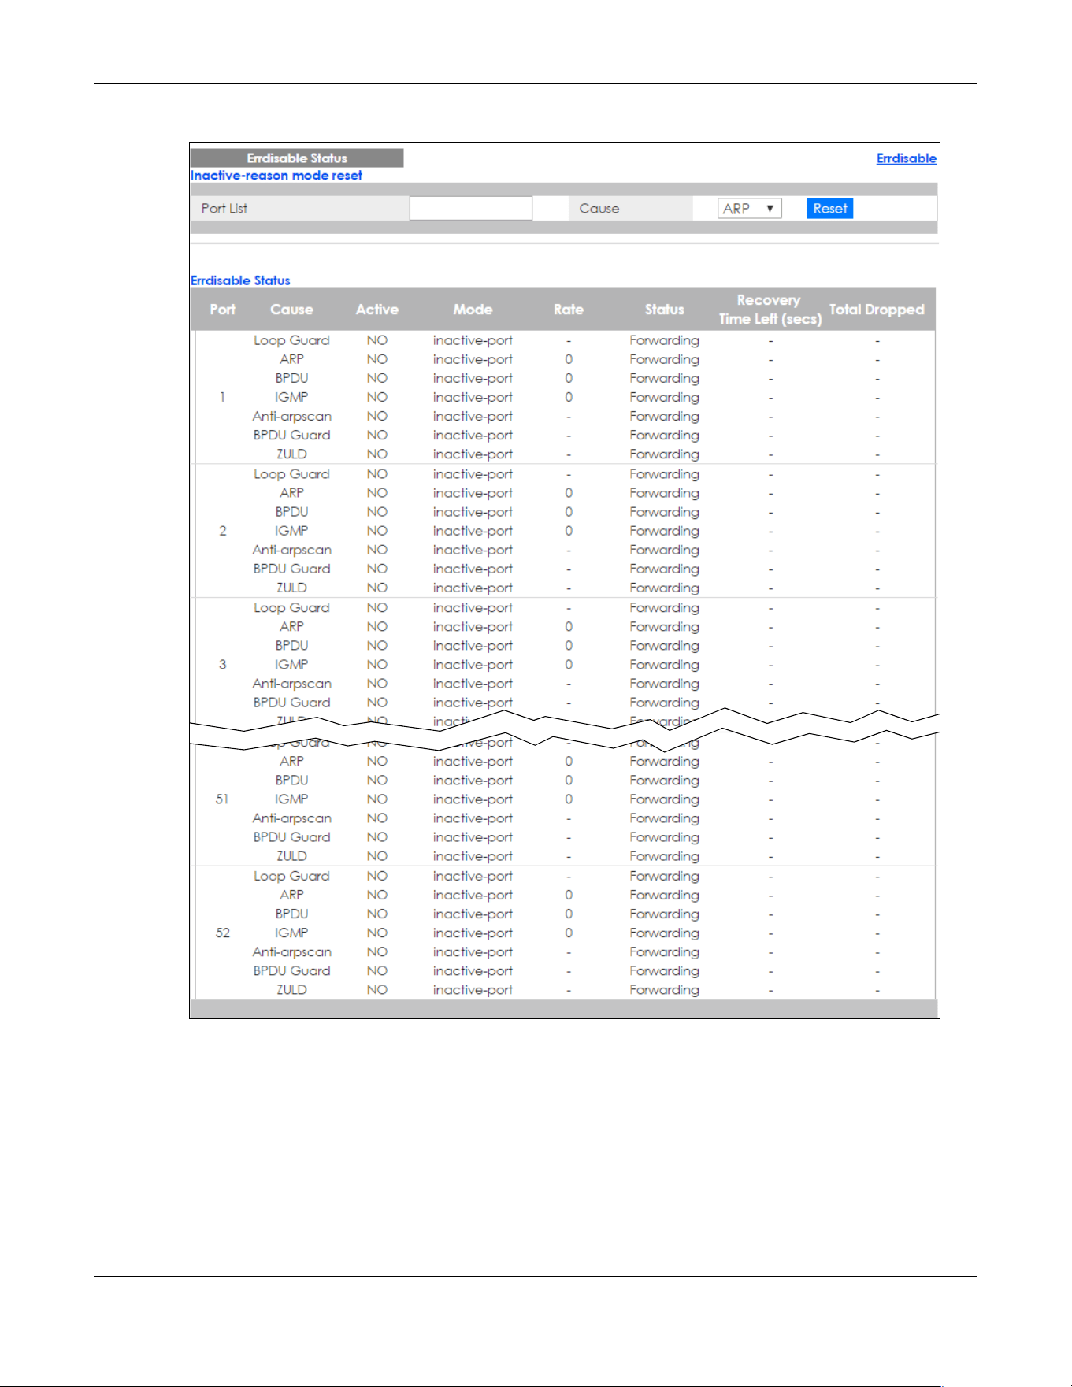Click the Status column header
This screenshot has width=1072, height=1387.
664,310
